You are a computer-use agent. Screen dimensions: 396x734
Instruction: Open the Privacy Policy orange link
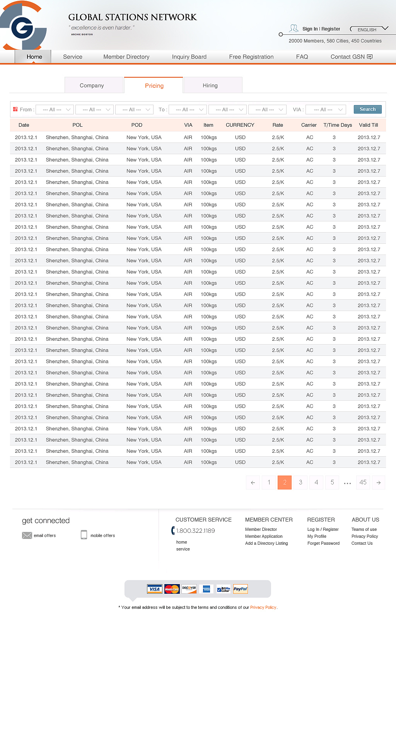click(x=263, y=607)
